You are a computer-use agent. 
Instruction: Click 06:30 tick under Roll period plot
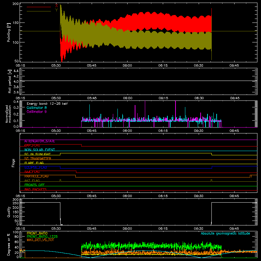pyautogui.click(x=199, y=98)
